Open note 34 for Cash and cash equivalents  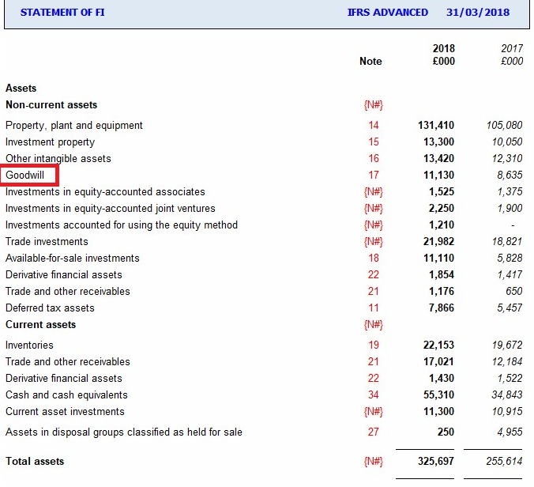373,395
